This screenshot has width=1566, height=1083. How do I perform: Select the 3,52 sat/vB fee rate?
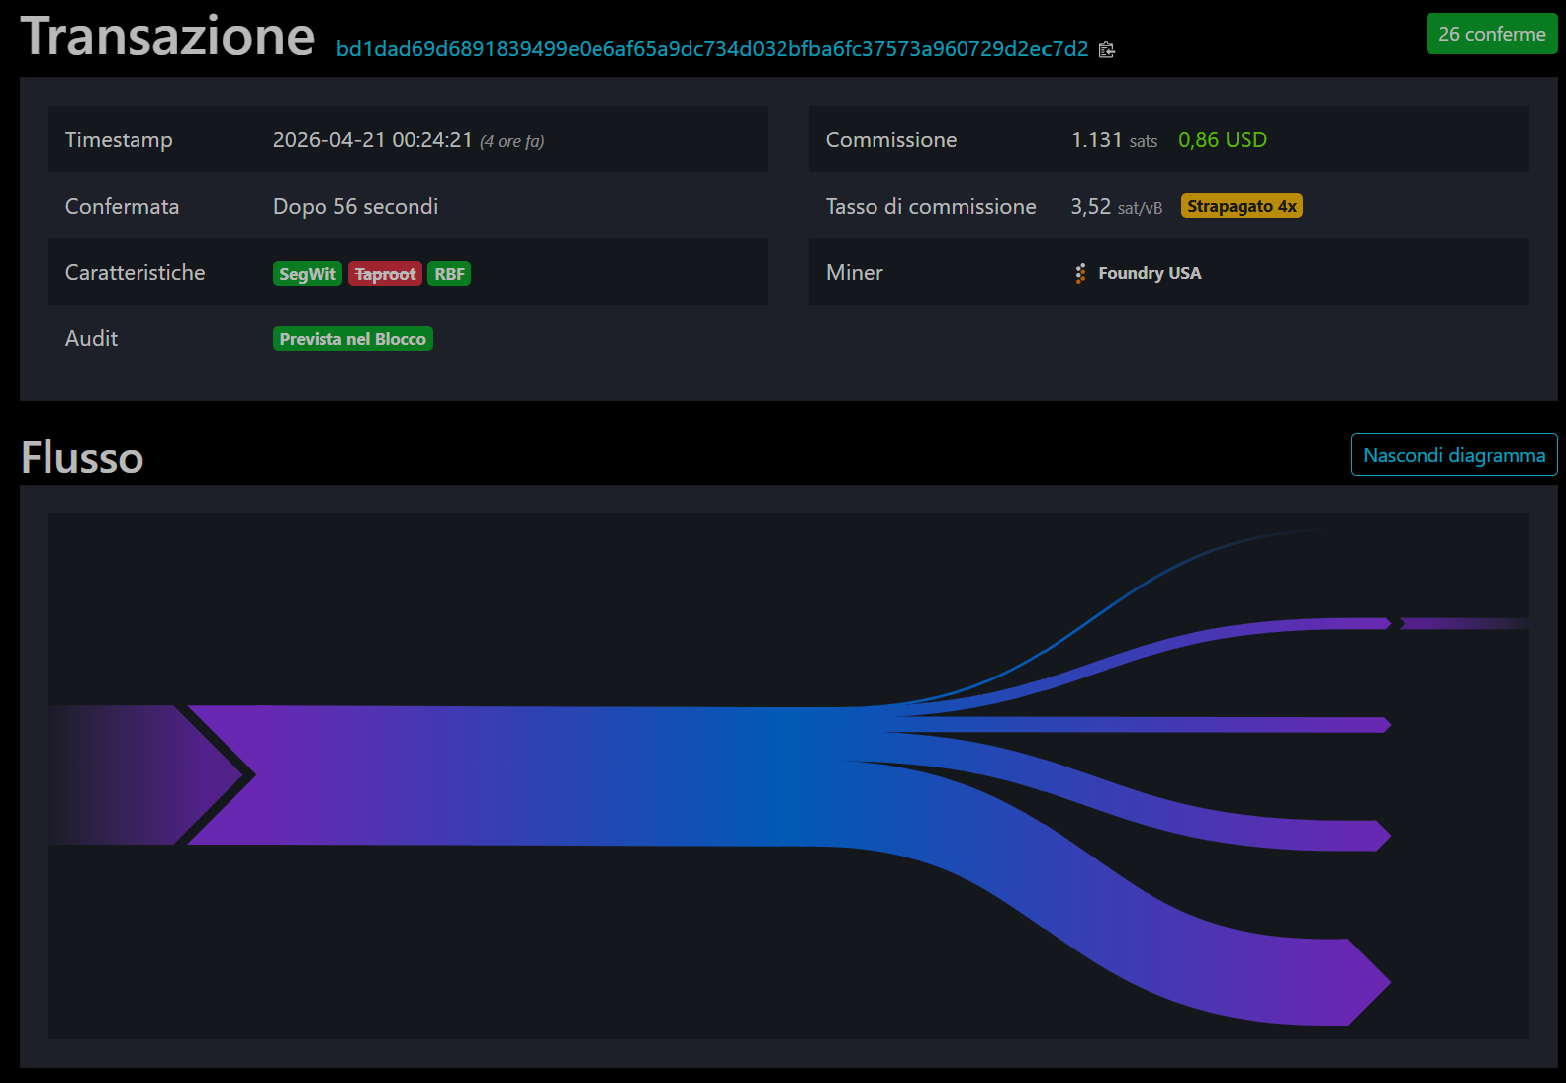tap(1116, 207)
